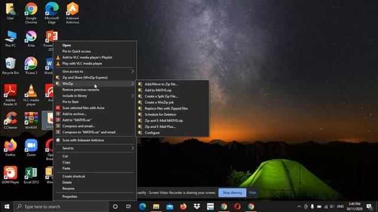Screen dimensions: 378x212
Task: Open Properties from the context menu
Action: [x=95, y=197]
